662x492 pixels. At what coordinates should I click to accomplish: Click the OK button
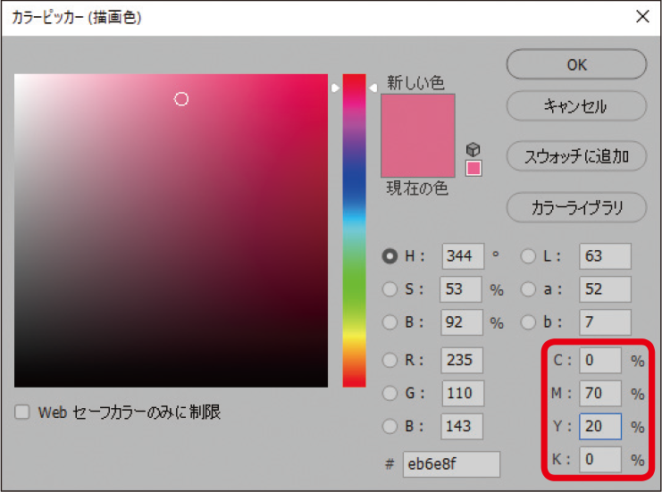click(576, 64)
